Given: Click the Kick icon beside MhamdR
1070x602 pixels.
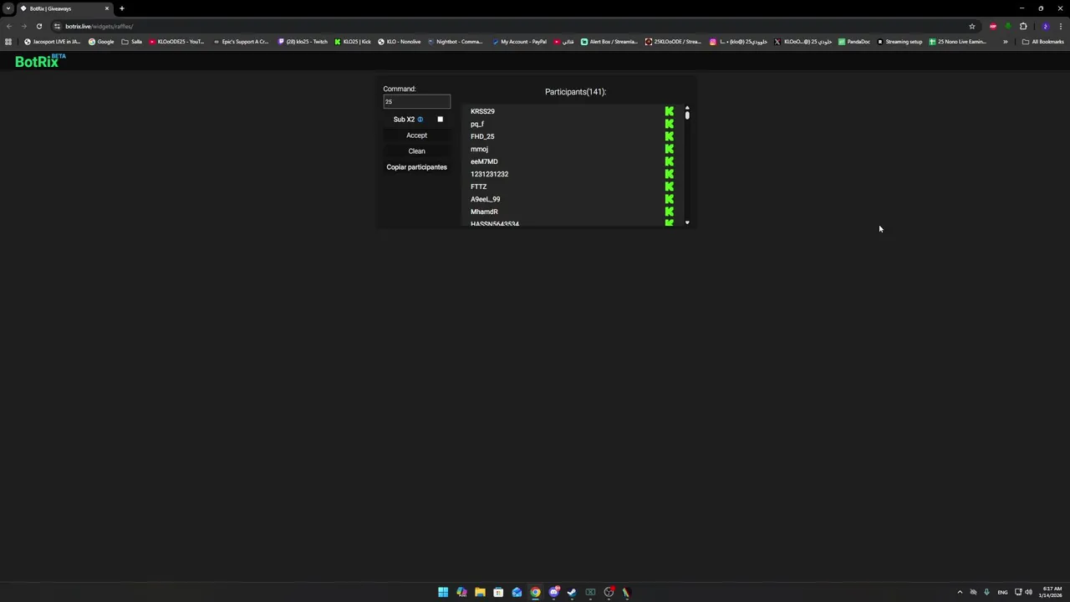Looking at the screenshot, I should point(669,212).
